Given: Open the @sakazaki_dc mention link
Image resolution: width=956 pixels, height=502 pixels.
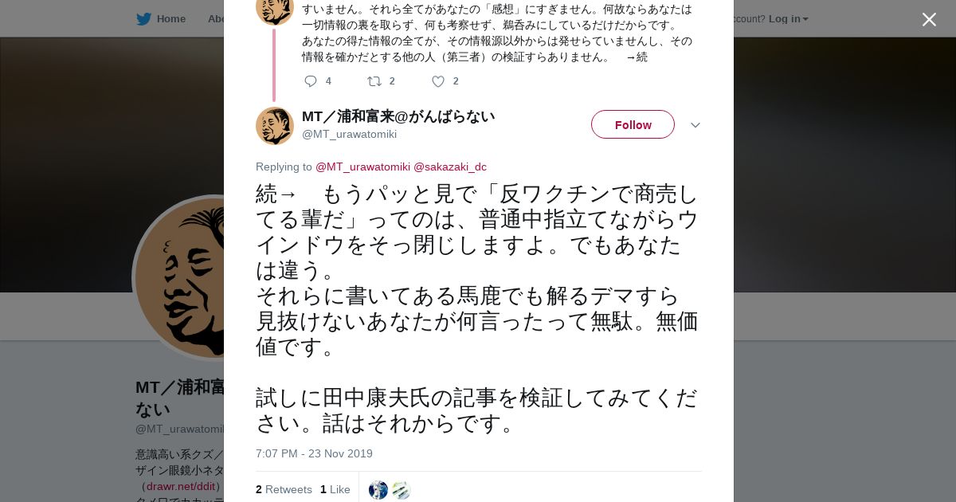Looking at the screenshot, I should [x=449, y=167].
